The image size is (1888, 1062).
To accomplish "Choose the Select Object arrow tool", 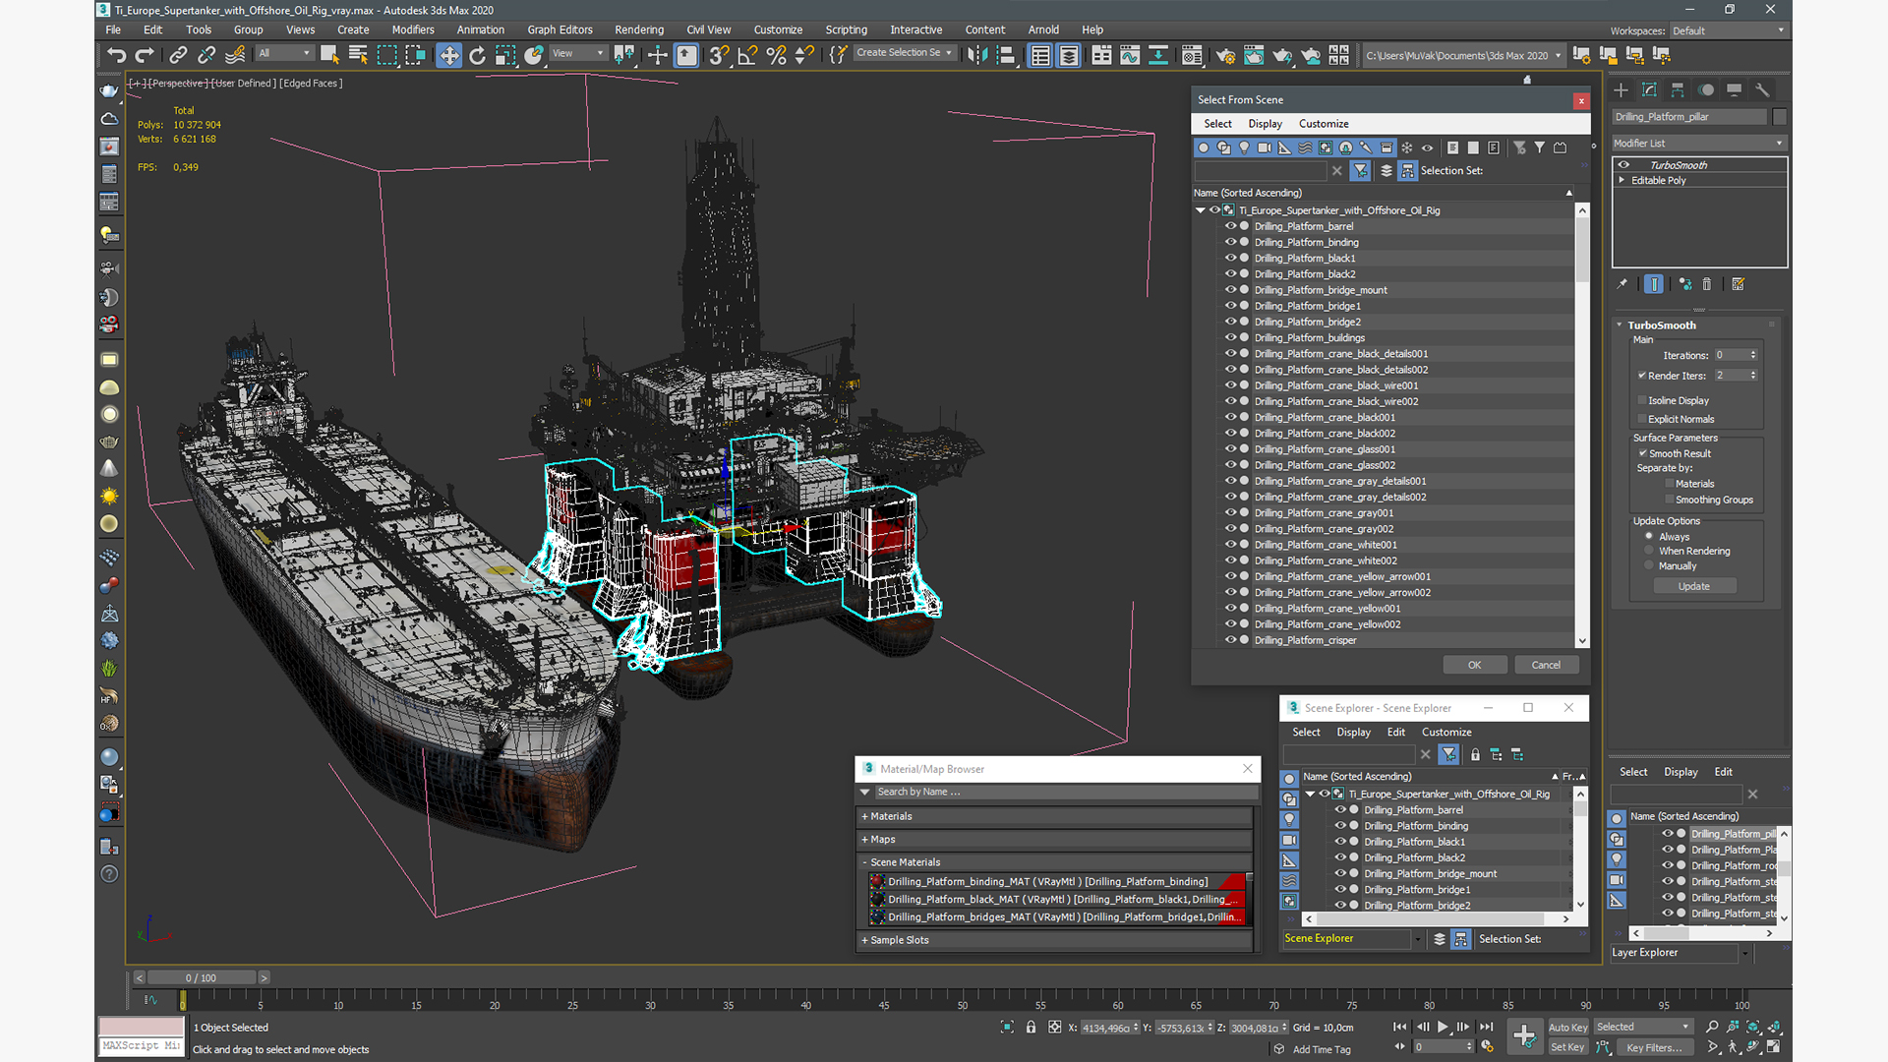I will (329, 55).
